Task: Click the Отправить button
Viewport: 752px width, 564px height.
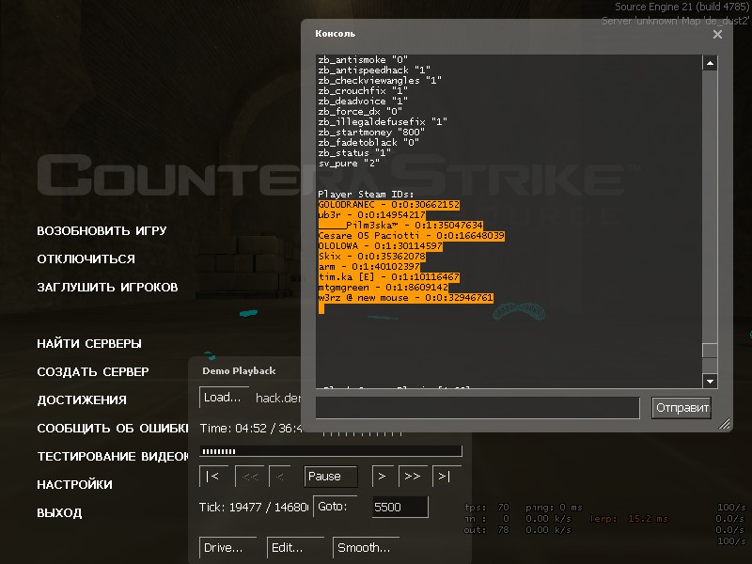Action: tap(681, 408)
